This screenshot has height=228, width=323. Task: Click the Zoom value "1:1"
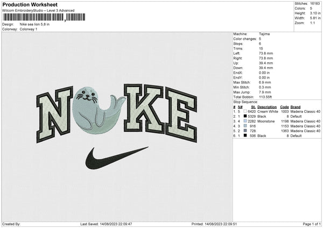pyautogui.click(x=312, y=23)
